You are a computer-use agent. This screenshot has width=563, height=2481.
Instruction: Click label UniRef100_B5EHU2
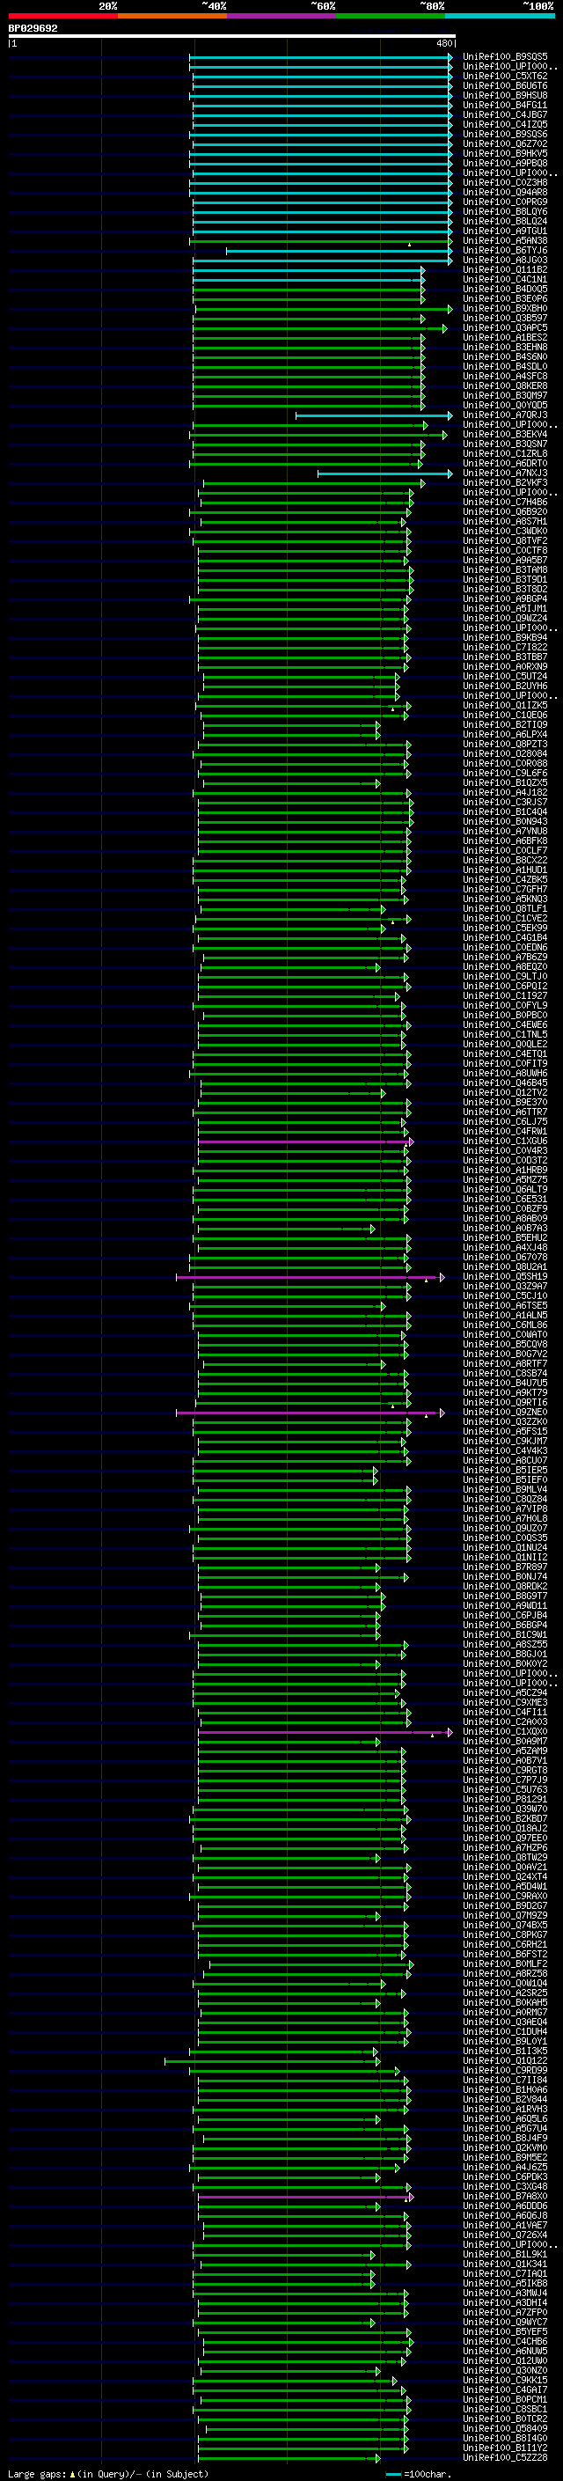(x=505, y=1238)
